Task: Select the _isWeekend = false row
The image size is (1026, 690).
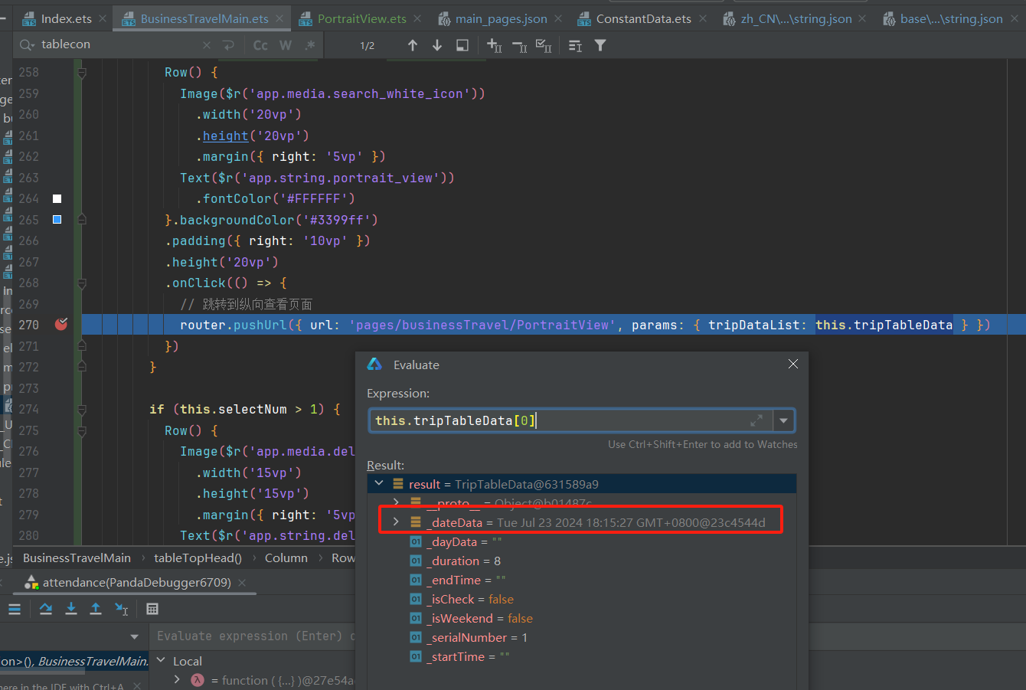Action: [x=582, y=618]
